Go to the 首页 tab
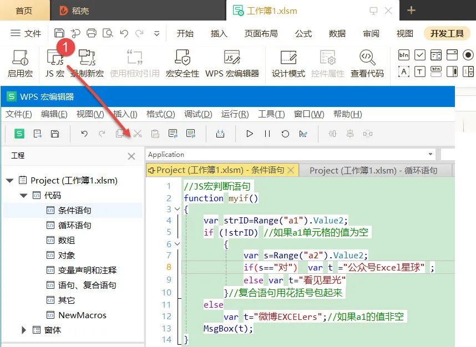476x347 pixels. (24, 11)
